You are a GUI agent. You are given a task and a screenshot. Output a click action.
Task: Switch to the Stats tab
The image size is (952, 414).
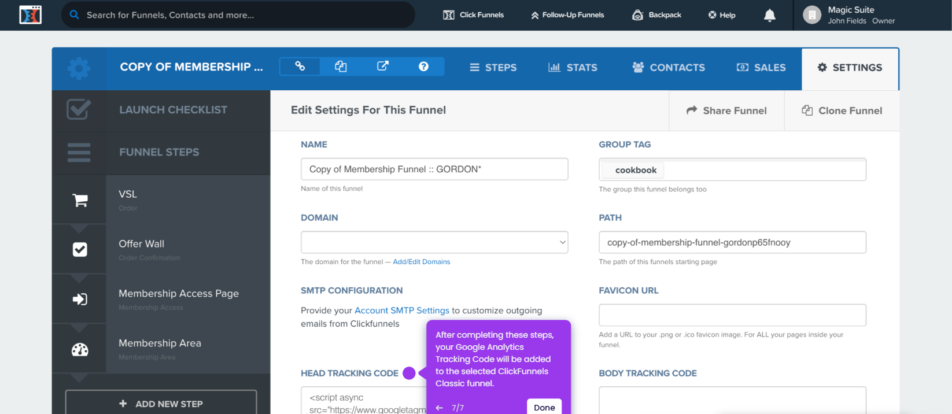pos(573,68)
